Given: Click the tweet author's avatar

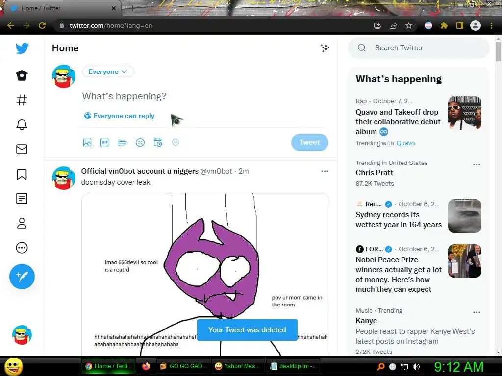Looking at the screenshot, I should click(x=63, y=178).
